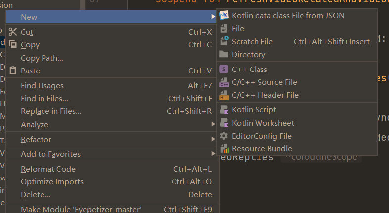Choose File in the New submenu
389x213 pixels.
point(297,29)
